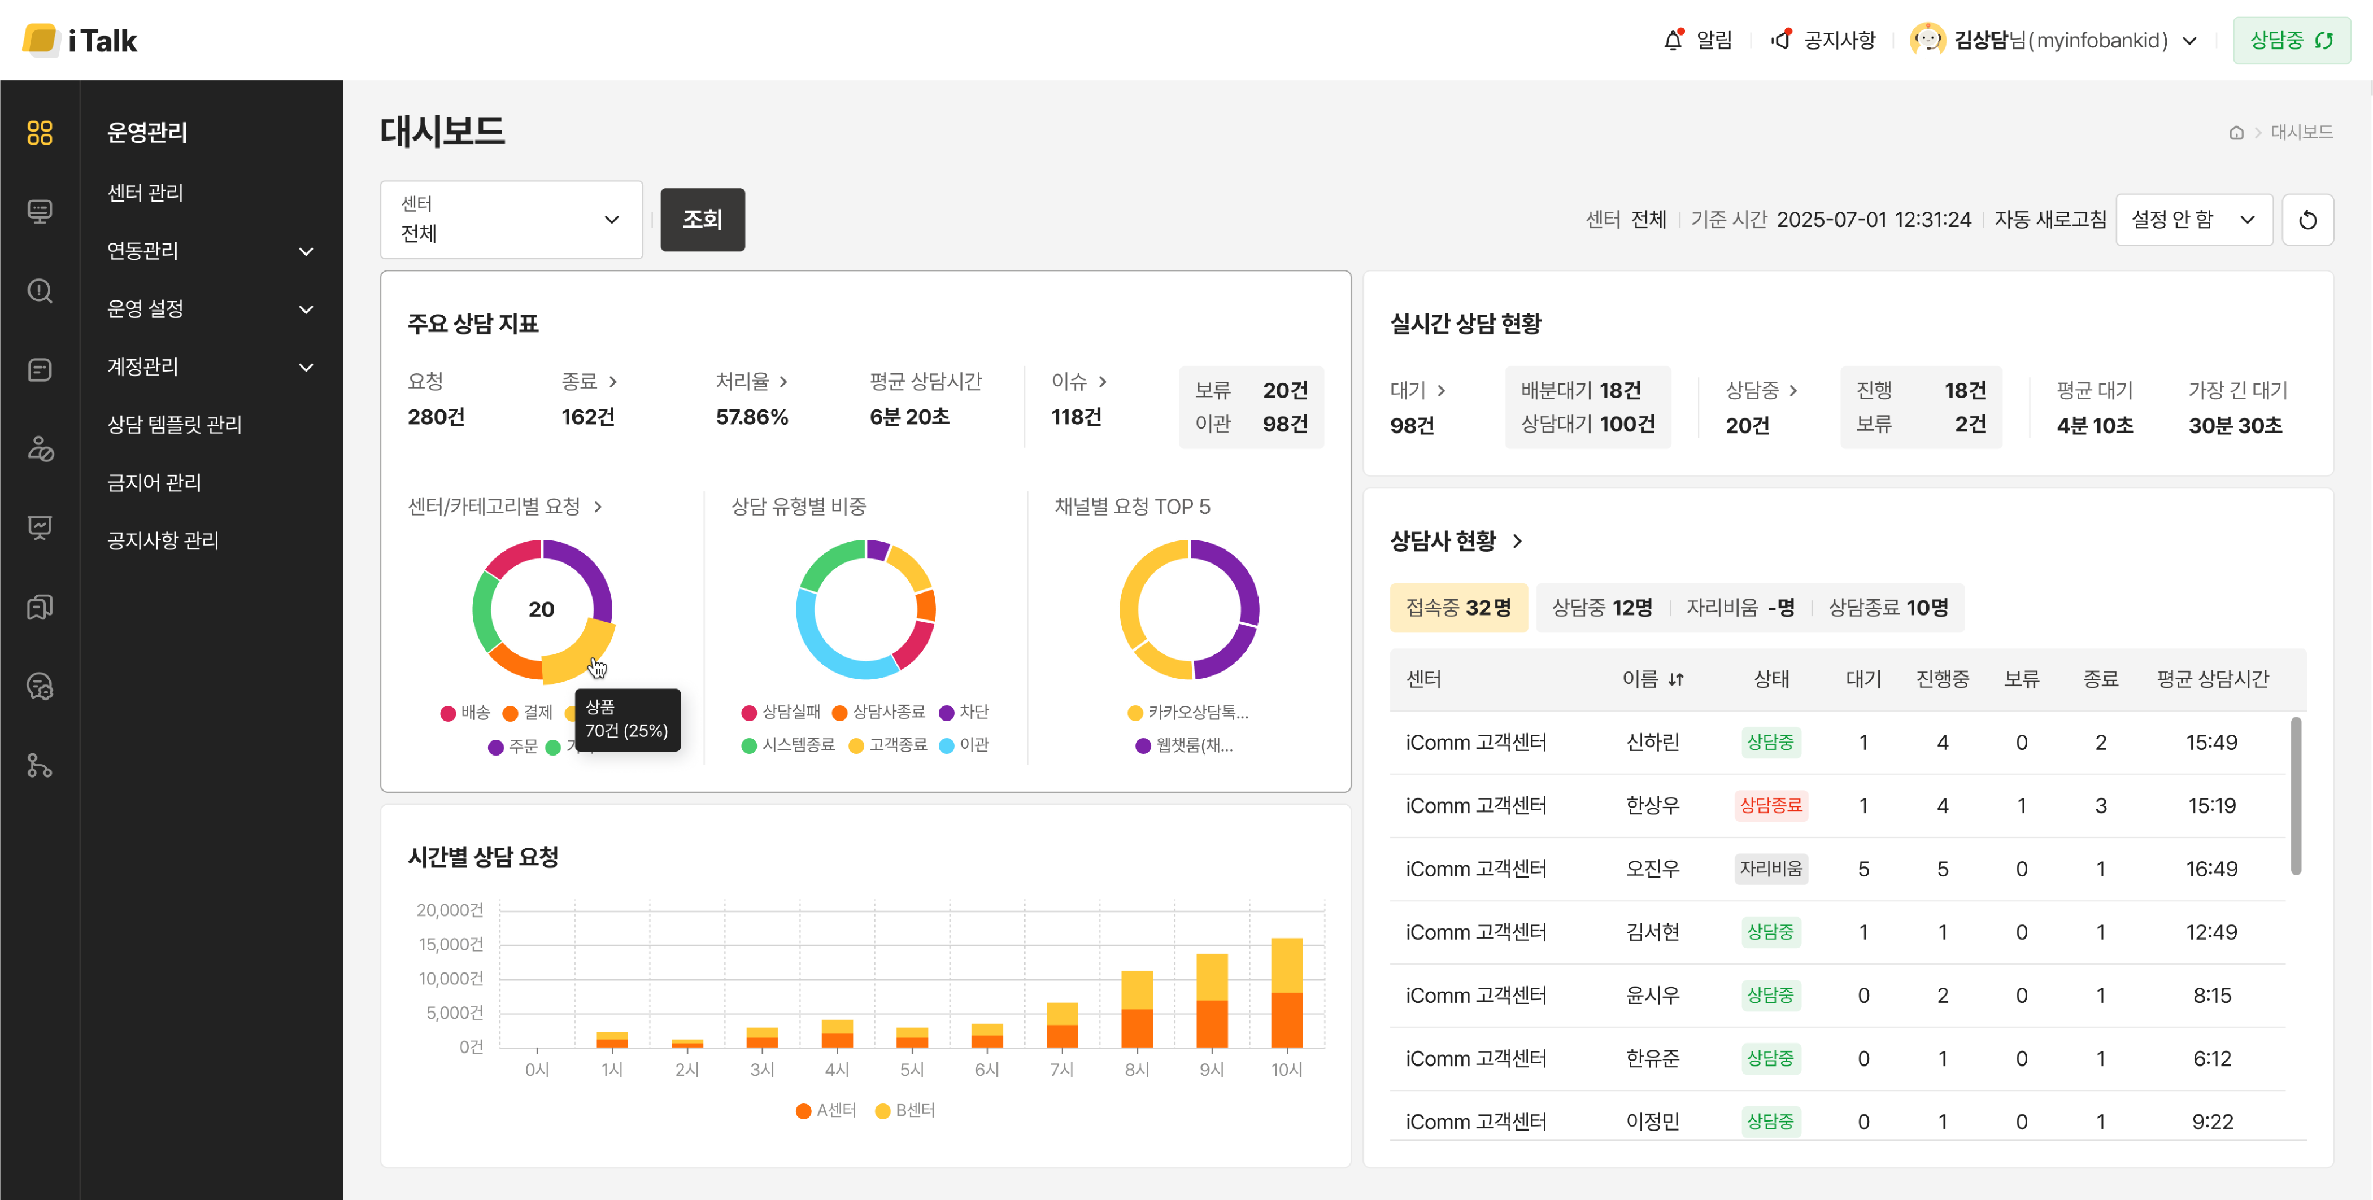Viewport: 2373px width, 1200px height.
Task: Toggle A센터 legend in hourly chart
Action: pos(826,1111)
